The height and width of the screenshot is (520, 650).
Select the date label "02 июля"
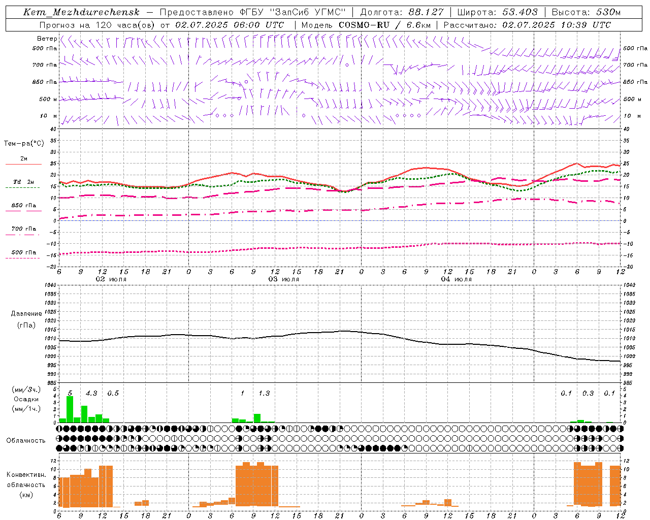[111, 279]
